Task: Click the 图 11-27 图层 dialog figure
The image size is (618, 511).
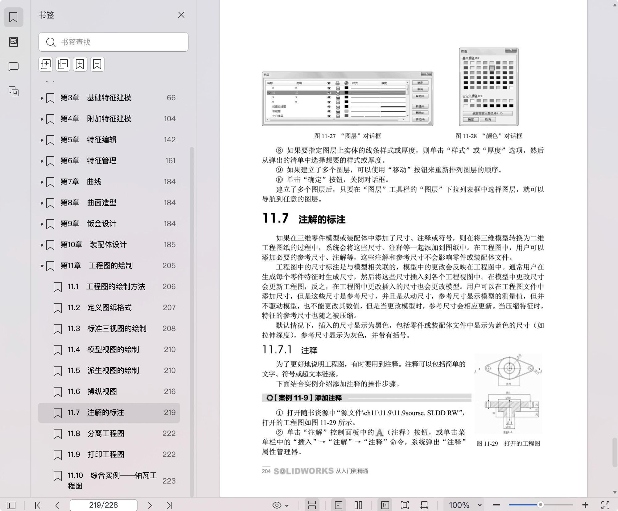Action: (x=348, y=99)
